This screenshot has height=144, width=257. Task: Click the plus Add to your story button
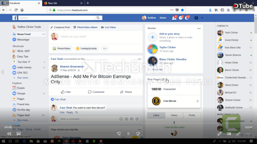153,37
